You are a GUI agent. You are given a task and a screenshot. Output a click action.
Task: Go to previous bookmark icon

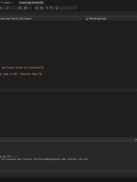(61, 8)
